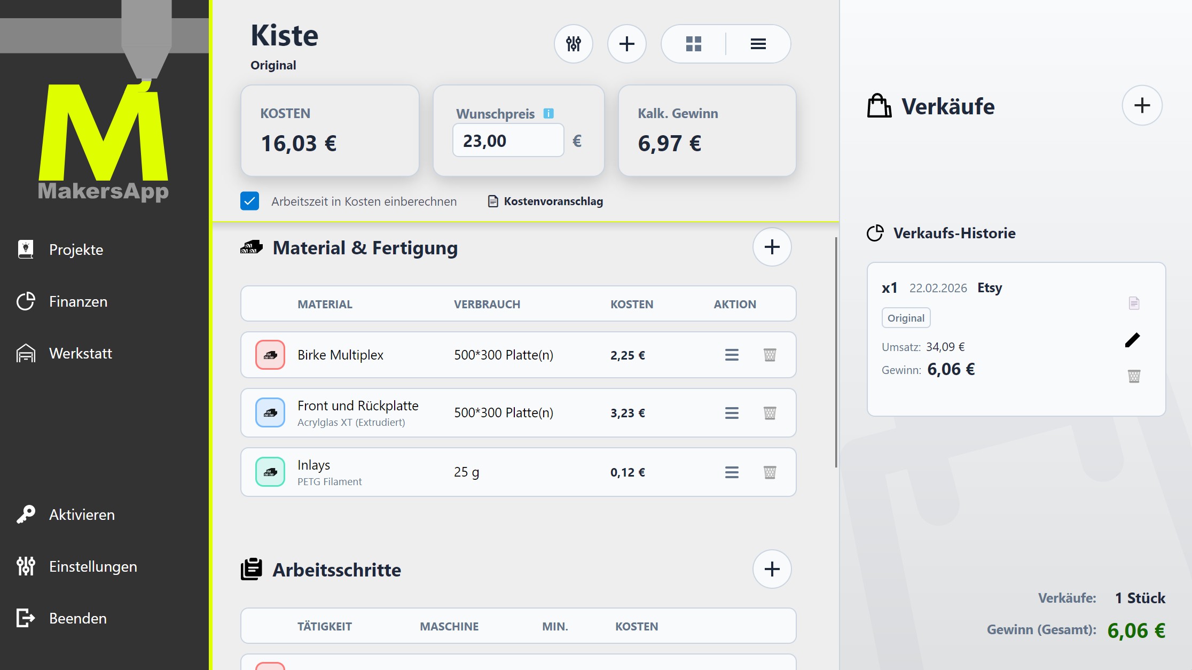Open document icon of Etsy sale
The image size is (1192, 670).
point(1134,303)
